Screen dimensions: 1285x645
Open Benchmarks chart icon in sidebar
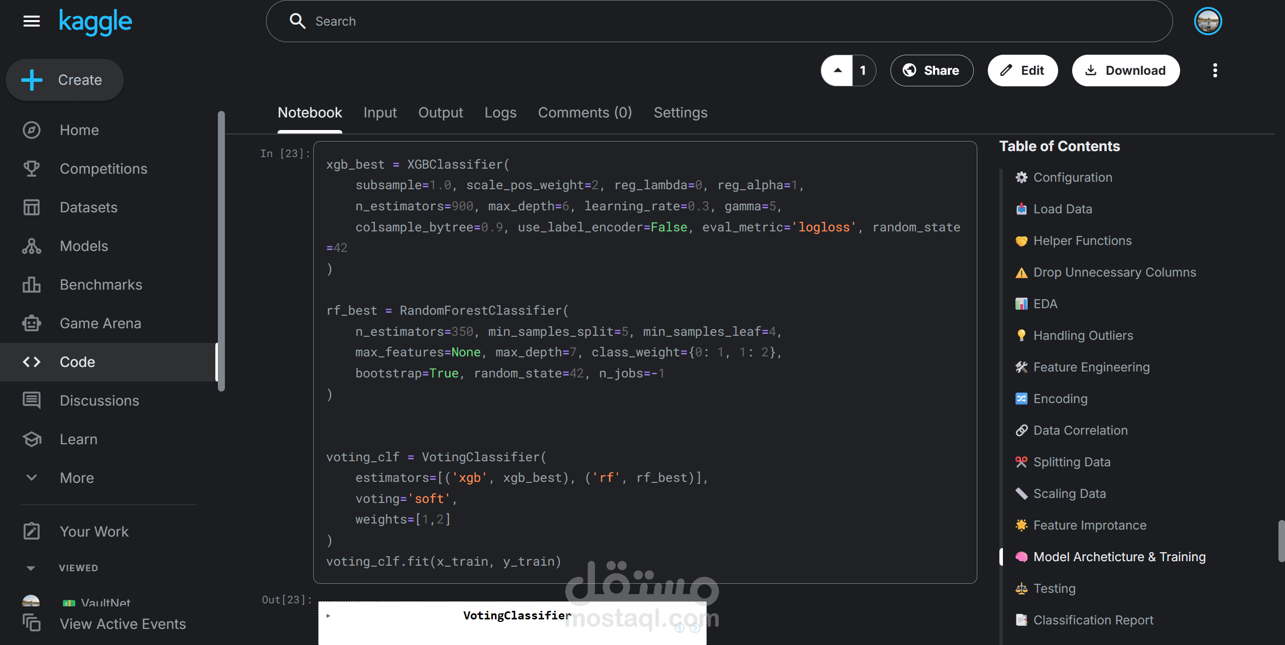tap(32, 285)
